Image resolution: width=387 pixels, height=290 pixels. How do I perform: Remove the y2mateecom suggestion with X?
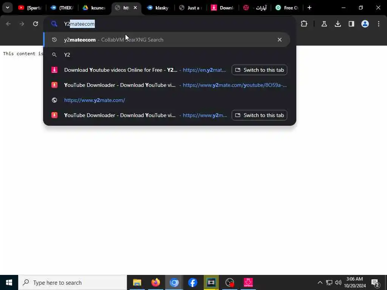[x=280, y=40]
